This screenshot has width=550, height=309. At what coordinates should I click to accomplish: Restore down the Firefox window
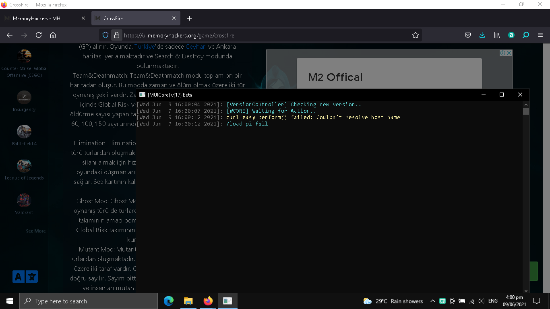(x=522, y=4)
